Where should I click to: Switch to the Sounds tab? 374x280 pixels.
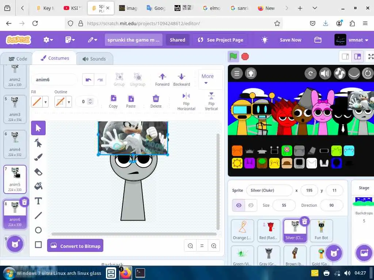tap(94, 59)
